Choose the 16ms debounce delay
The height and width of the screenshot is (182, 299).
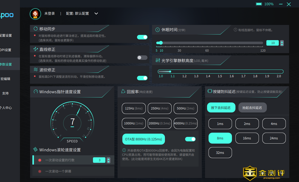coord(247,138)
